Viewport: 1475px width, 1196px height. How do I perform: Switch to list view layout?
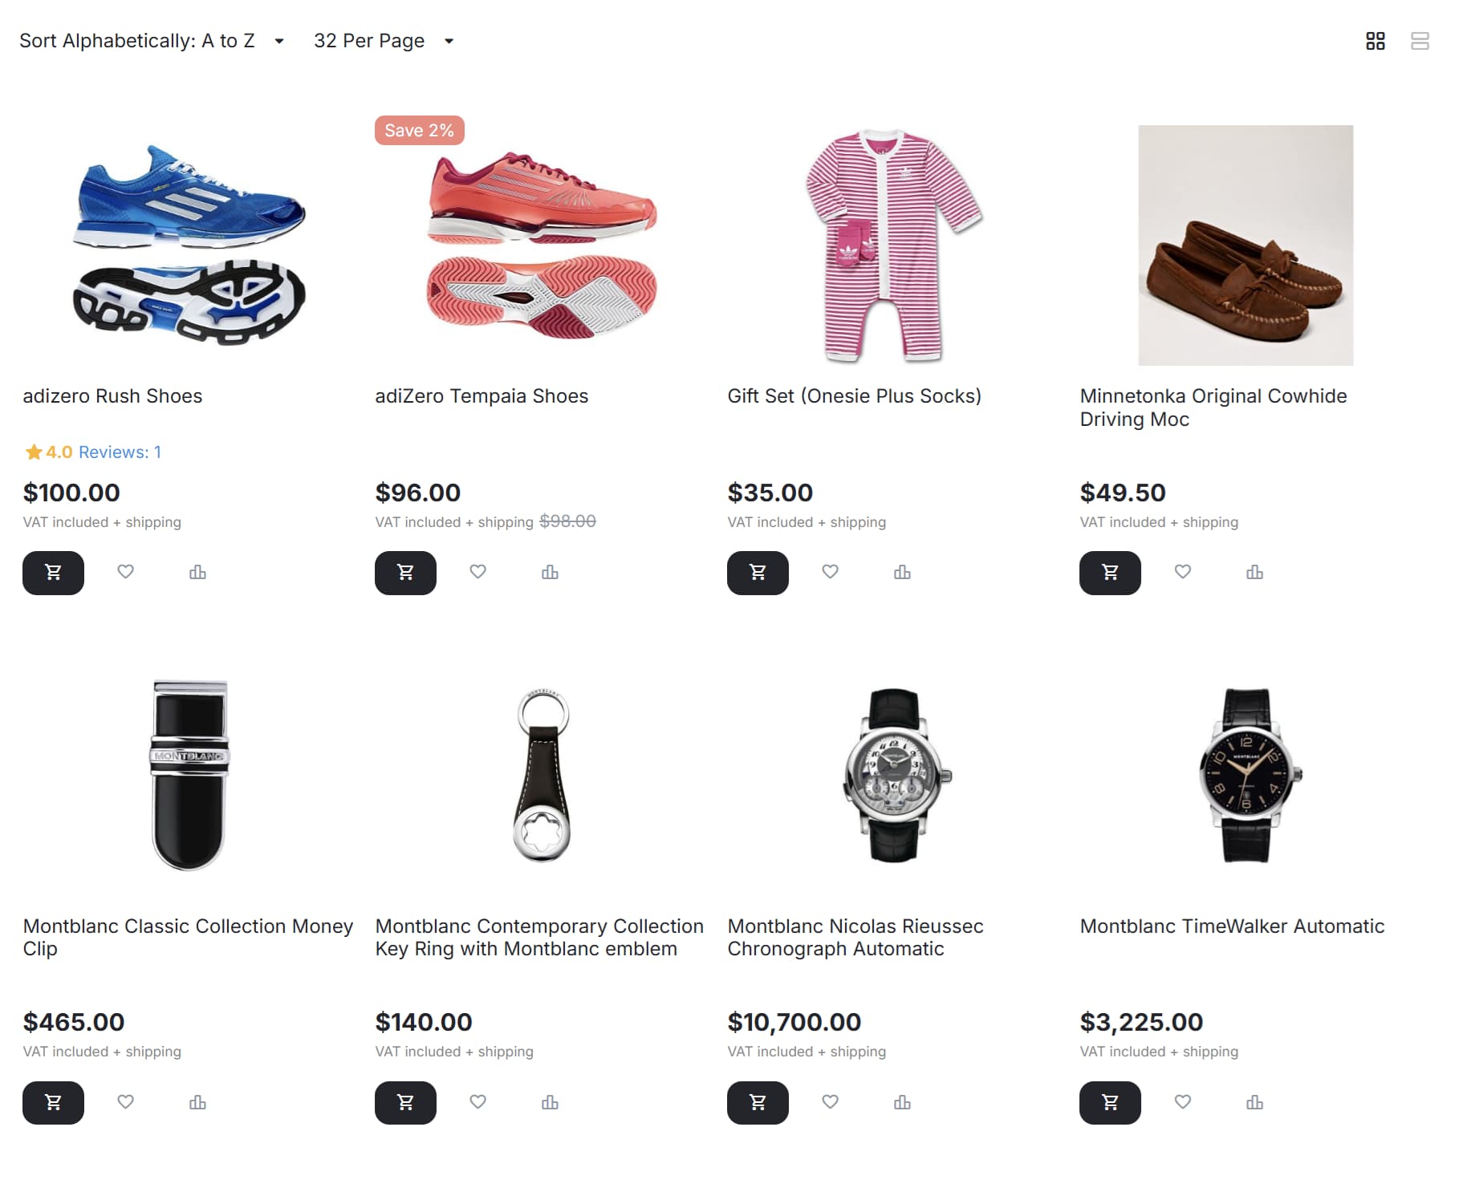[1420, 41]
